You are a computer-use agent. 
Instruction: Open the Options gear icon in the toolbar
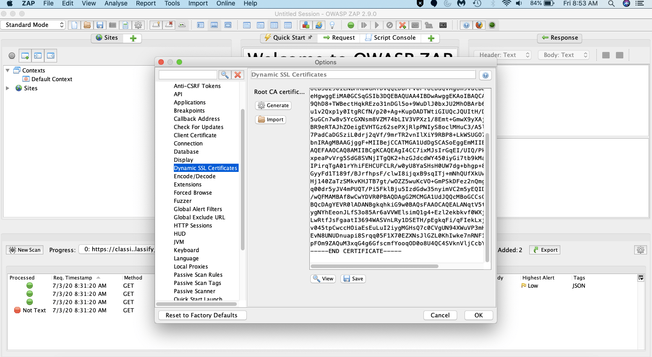pyautogui.click(x=138, y=25)
